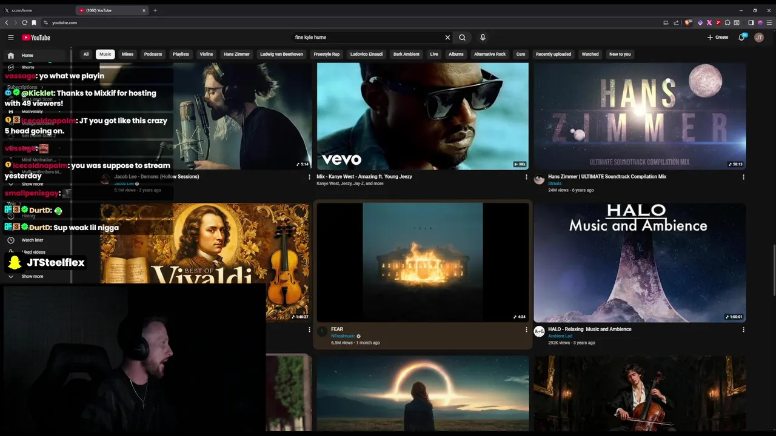
Task: Open the FEAR video title link
Action: pos(337,329)
